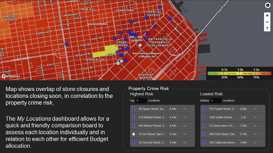273x153 pixels.
Task: Select the 1285 Sutter Street address text
Action: coord(223,117)
